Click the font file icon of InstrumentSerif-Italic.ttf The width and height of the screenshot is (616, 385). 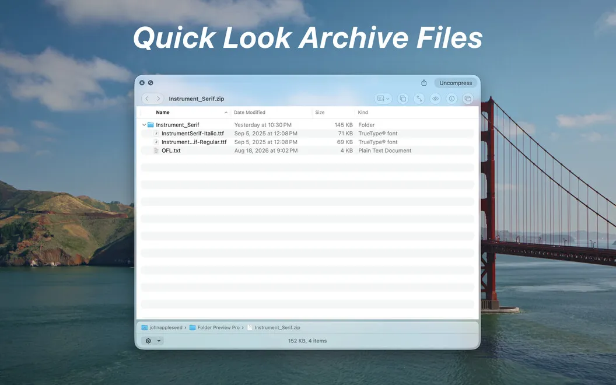156,134
